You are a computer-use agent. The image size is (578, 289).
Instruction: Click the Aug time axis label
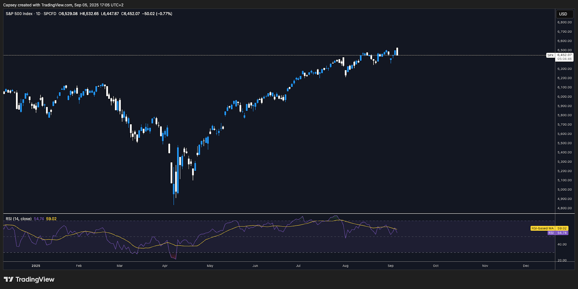coord(345,266)
